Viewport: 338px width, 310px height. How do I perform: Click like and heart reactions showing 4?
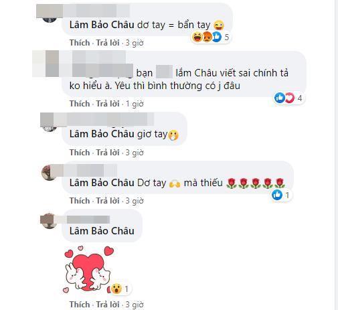coord(288,98)
